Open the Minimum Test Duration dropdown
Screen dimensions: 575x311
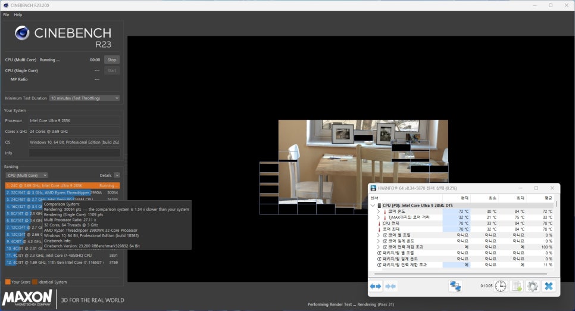coord(85,98)
